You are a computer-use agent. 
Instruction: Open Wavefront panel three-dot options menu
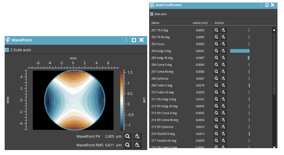(126, 40)
